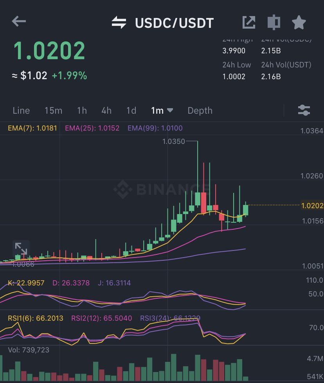This screenshot has height=383, width=324.
Task: Tap the yellow 1.0202 current price tag
Action: coord(312,206)
